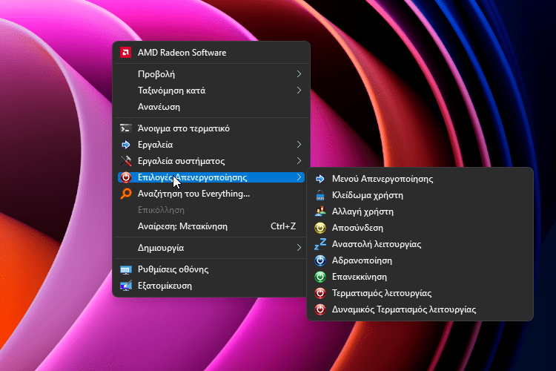
Task: Click the orange magnifier icon for Everything search
Action: tap(125, 194)
